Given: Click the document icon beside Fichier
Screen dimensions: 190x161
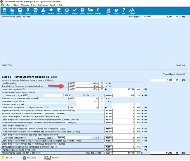Looking at the screenshot, I should [2, 5].
